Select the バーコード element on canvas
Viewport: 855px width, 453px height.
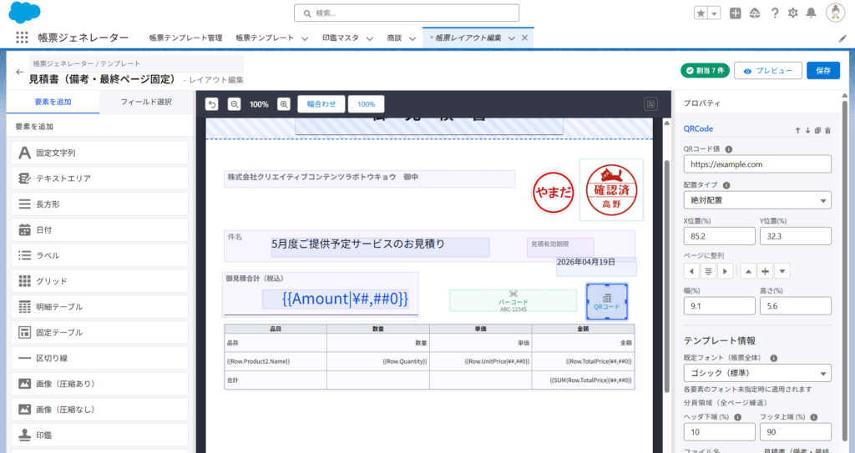(x=513, y=301)
